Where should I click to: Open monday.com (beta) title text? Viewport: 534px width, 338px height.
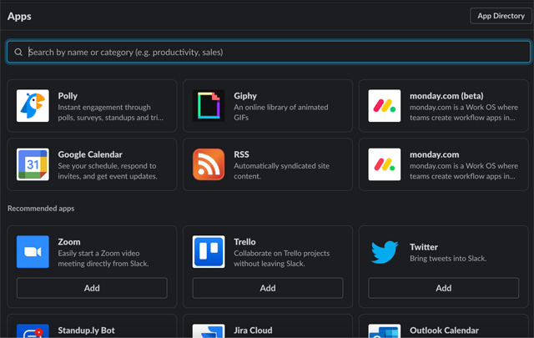(x=446, y=96)
